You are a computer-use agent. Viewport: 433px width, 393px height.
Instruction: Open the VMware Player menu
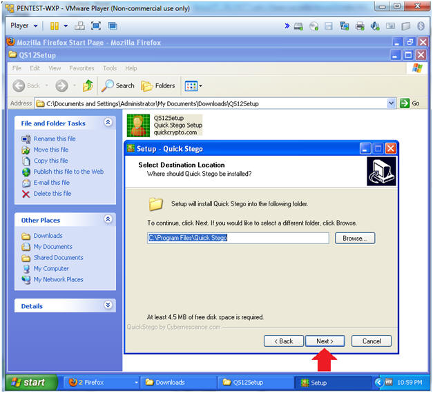coord(23,26)
